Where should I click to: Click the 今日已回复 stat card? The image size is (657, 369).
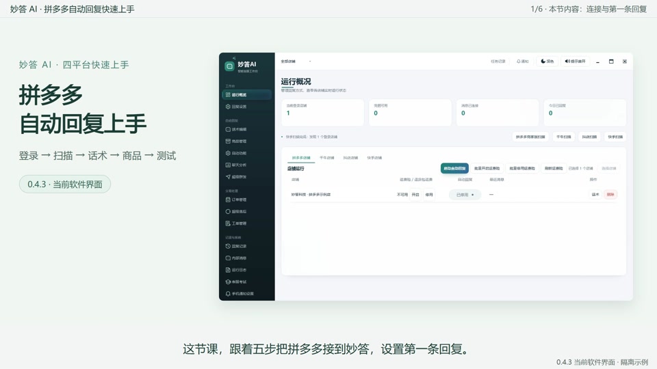[585, 113]
